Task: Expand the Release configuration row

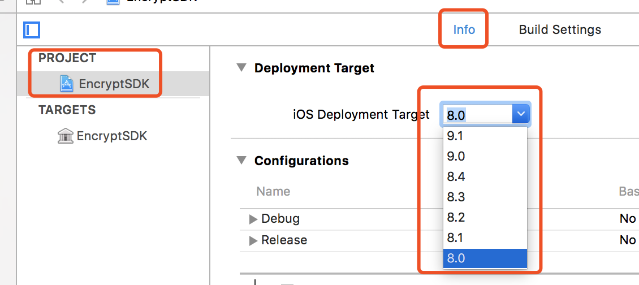Action: (x=253, y=240)
